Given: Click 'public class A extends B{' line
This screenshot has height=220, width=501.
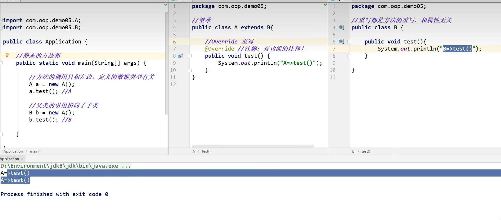Looking at the screenshot, I should pos(233,27).
